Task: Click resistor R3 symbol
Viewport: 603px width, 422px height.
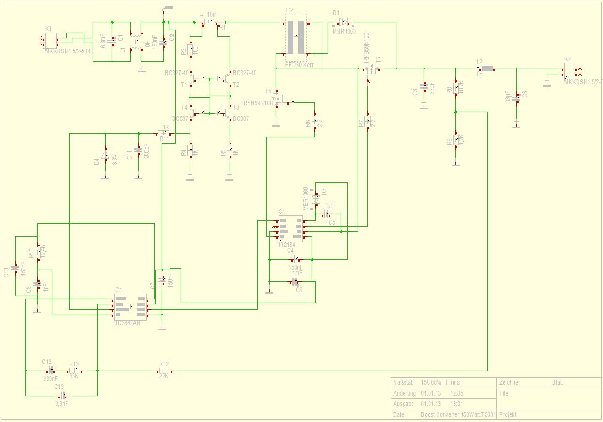Action: (x=190, y=49)
